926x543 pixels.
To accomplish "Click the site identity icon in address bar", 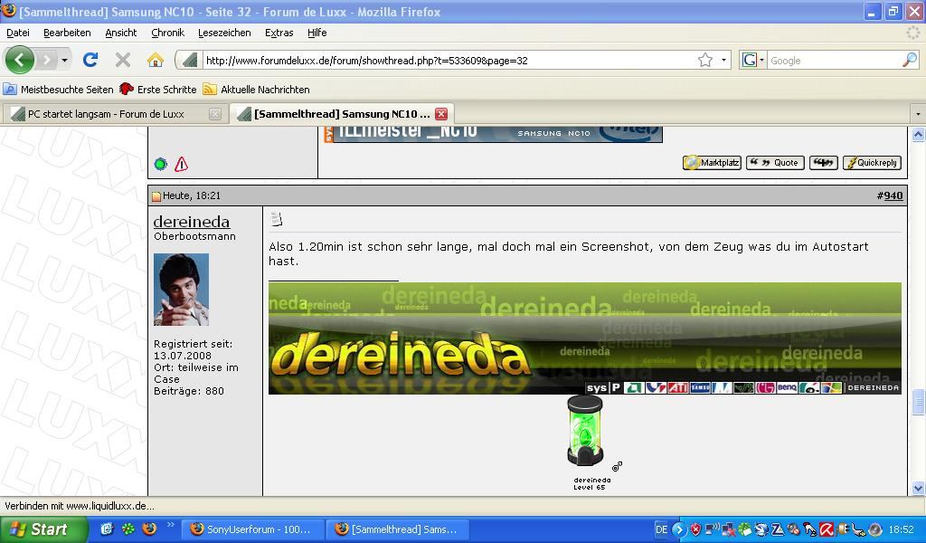I will pos(189,61).
